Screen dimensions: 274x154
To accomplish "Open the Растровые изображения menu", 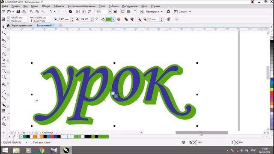I will tap(82, 6).
